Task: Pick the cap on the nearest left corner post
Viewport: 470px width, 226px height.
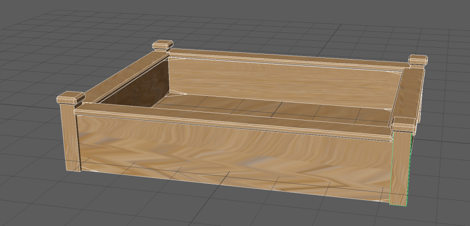Action: click(71, 98)
